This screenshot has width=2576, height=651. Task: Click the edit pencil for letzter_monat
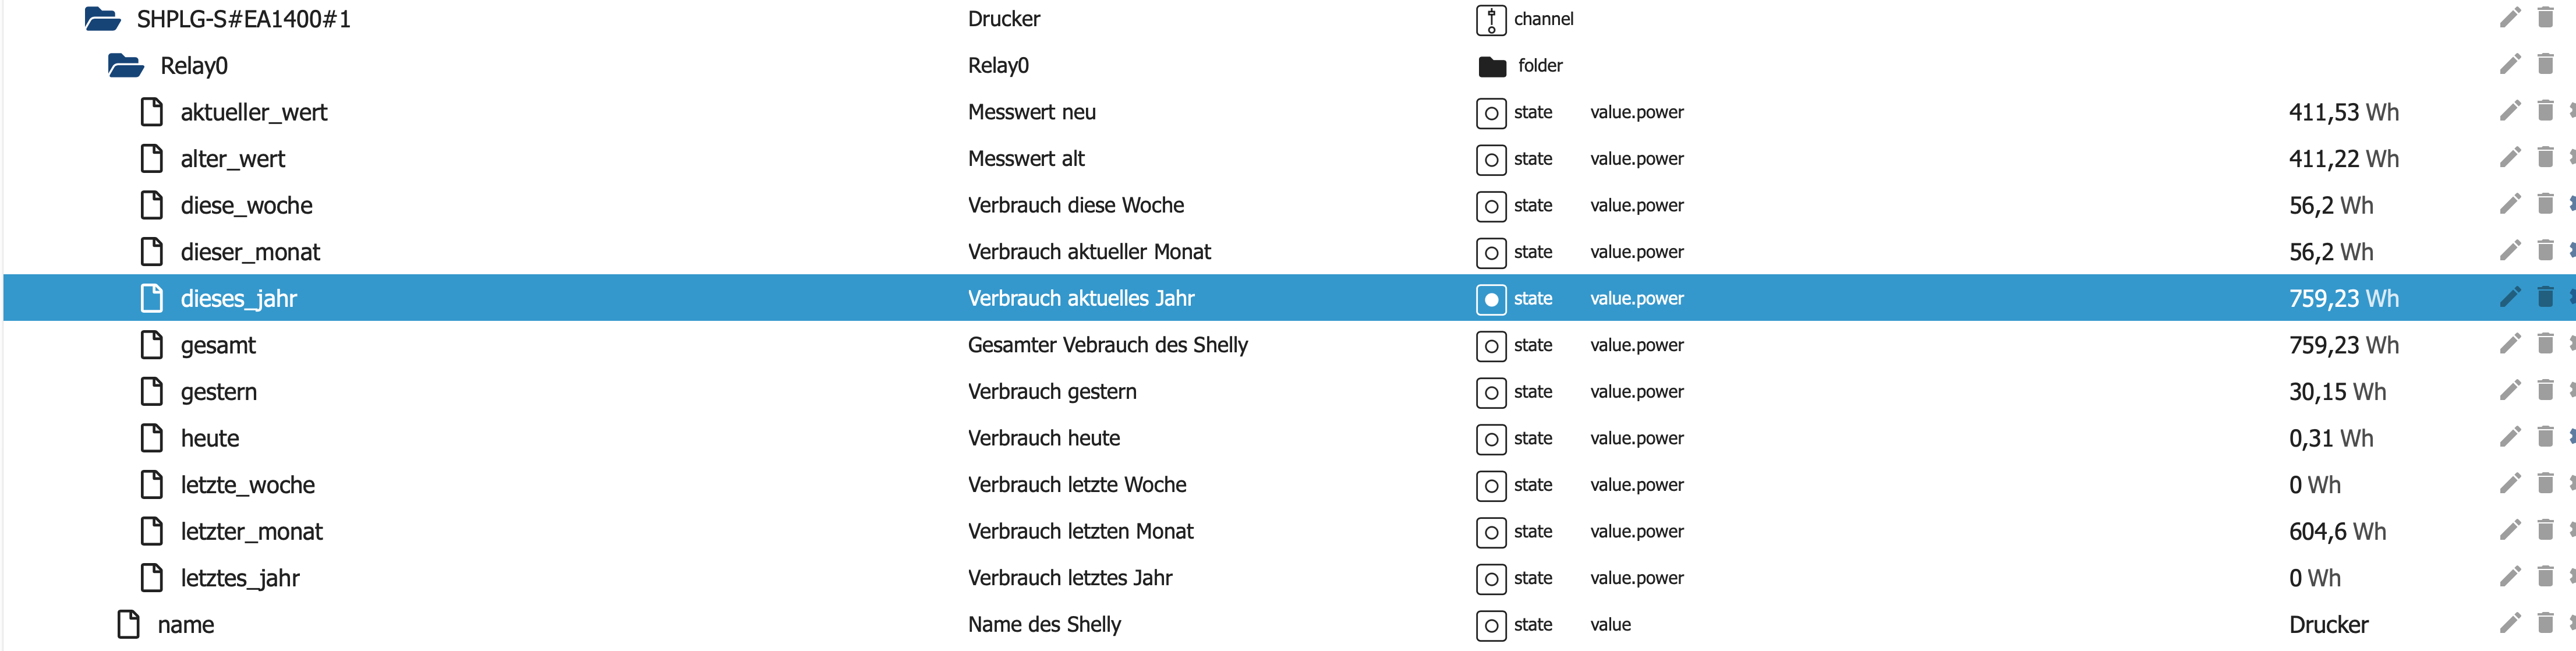point(2509,530)
